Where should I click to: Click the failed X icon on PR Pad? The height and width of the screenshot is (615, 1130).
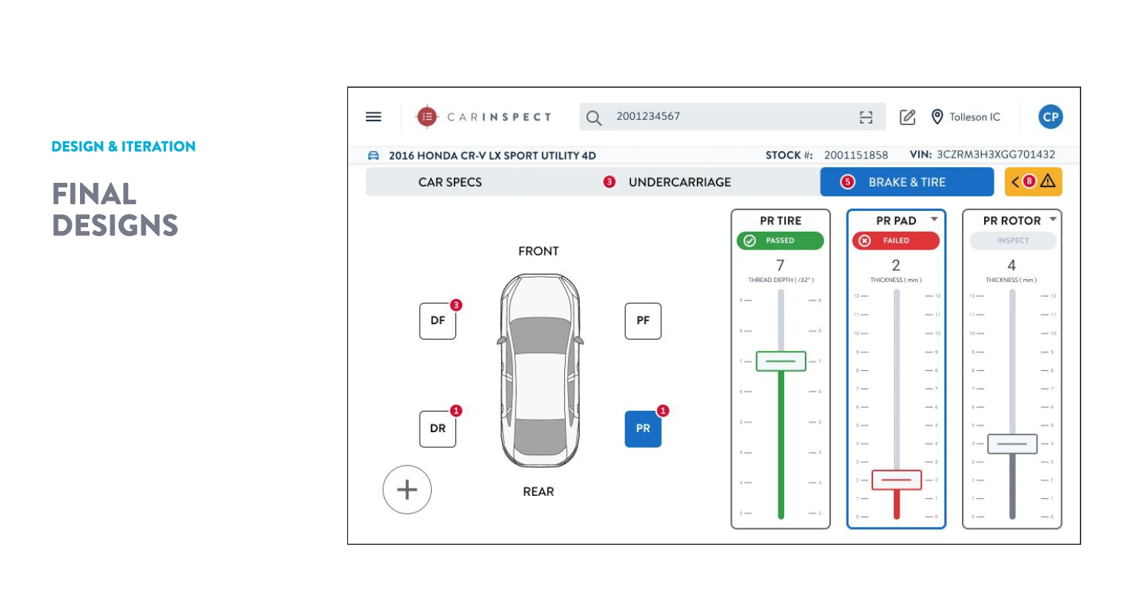pyautogui.click(x=865, y=241)
